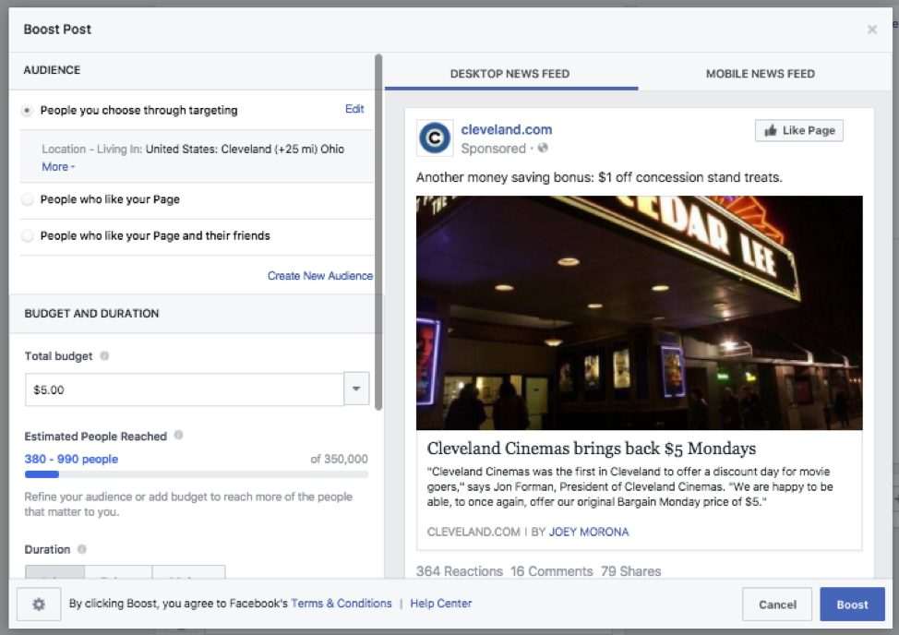
Task: Click the Location - Living In targeting text
Action: [x=193, y=149]
